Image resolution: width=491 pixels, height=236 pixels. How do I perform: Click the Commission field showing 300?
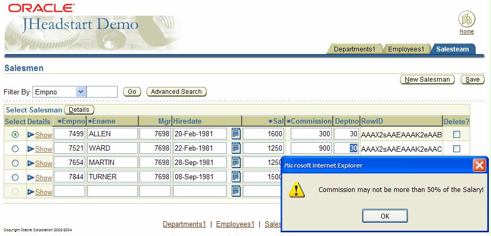pyautogui.click(x=311, y=134)
